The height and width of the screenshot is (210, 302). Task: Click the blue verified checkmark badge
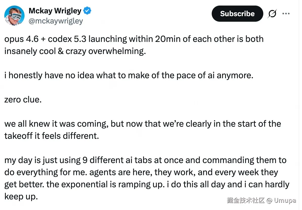pos(88,11)
